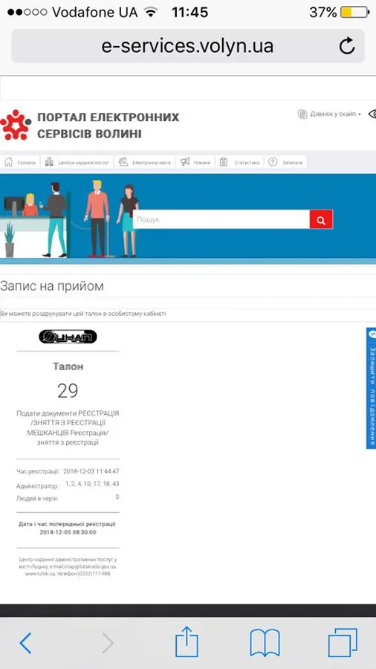The width and height of the screenshot is (376, 669).
Task: Open the Новини menu item
Action: (195, 162)
